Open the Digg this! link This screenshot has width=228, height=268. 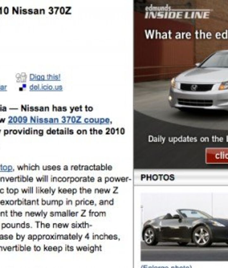click(x=45, y=77)
